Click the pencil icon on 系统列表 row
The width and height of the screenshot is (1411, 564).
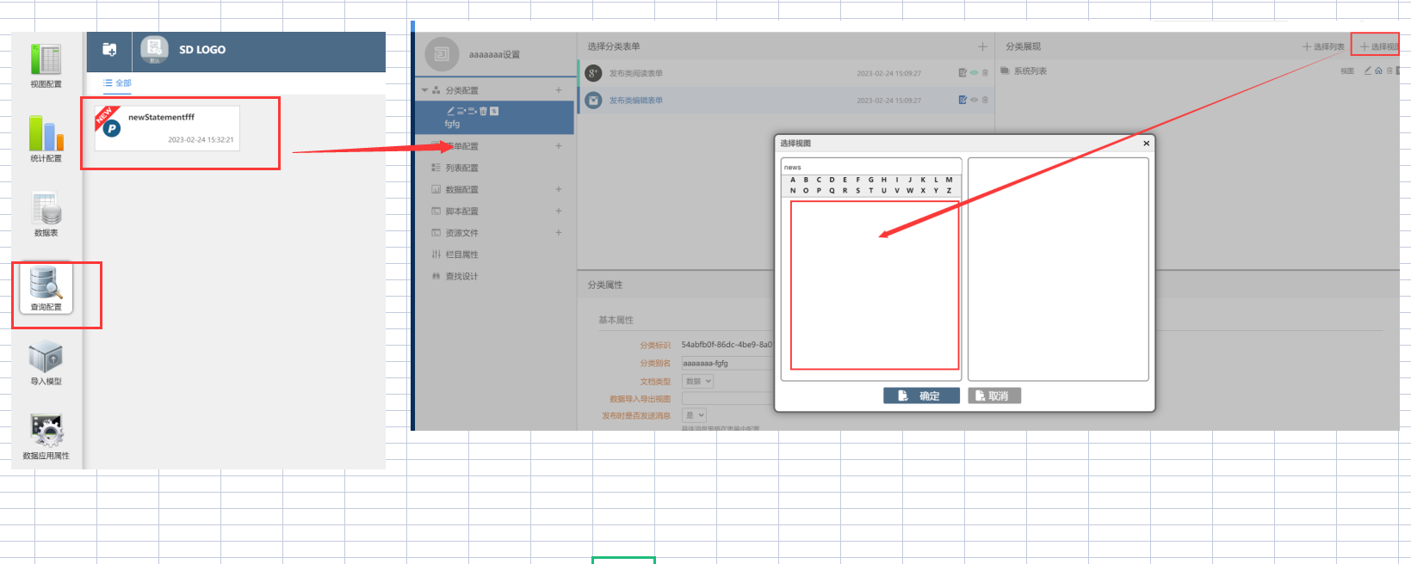point(1368,70)
